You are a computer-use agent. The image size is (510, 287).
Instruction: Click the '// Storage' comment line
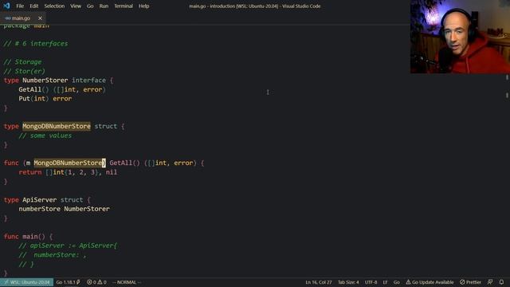tap(22, 61)
